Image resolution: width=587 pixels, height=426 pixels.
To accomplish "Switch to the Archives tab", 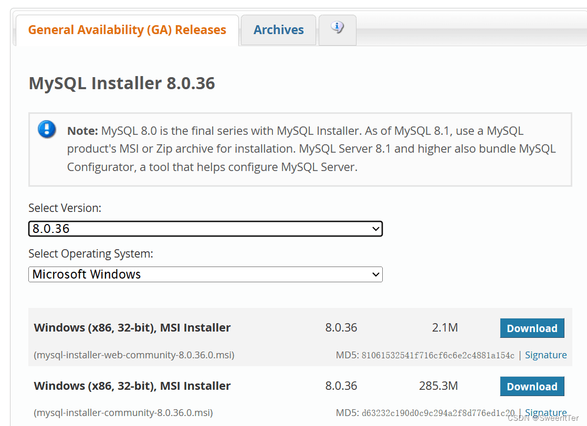I will tap(278, 30).
